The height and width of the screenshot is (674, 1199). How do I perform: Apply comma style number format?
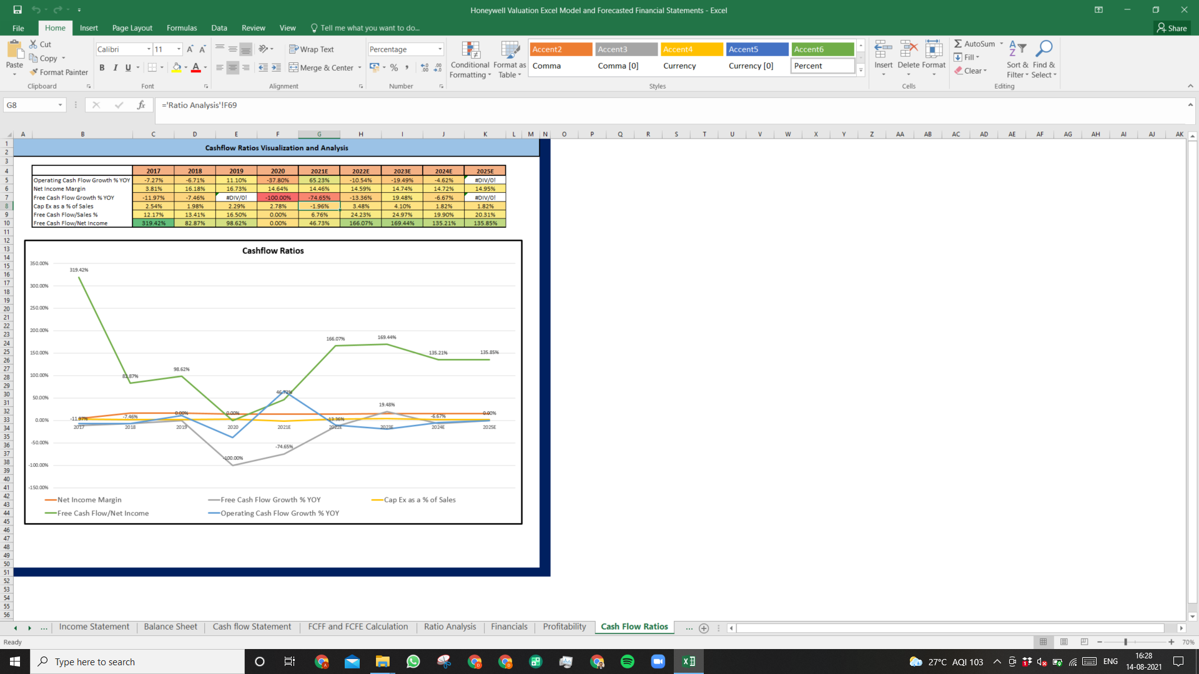(x=407, y=67)
